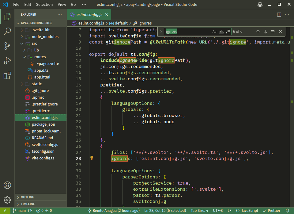
Task: Open the View menu
Action: click(x=62, y=5)
